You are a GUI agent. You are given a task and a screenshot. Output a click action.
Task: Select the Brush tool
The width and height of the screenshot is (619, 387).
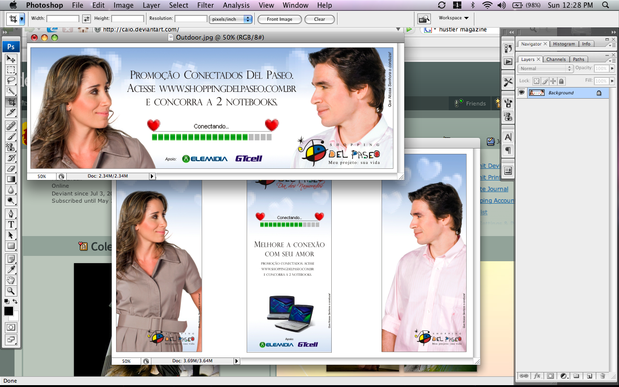click(11, 136)
